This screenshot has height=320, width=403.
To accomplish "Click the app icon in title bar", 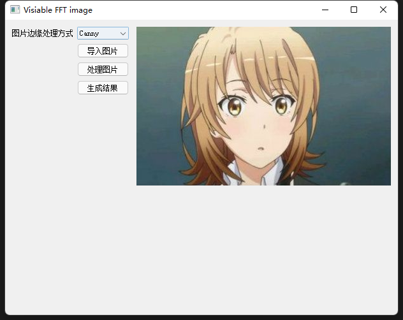I will pyautogui.click(x=15, y=10).
